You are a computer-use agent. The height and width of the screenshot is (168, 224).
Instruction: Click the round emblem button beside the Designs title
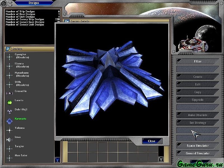click(x=4, y=3)
